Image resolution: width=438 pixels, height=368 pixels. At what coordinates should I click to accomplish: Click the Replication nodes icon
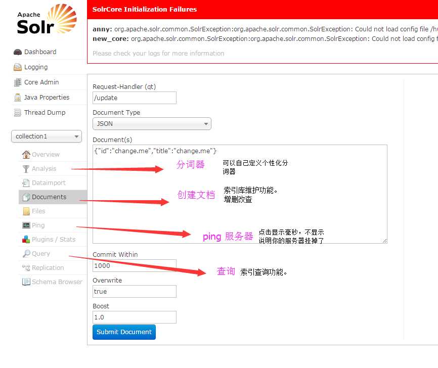click(x=26, y=268)
